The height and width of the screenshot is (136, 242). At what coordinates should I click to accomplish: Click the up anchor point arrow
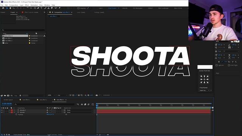[x=204, y=76]
